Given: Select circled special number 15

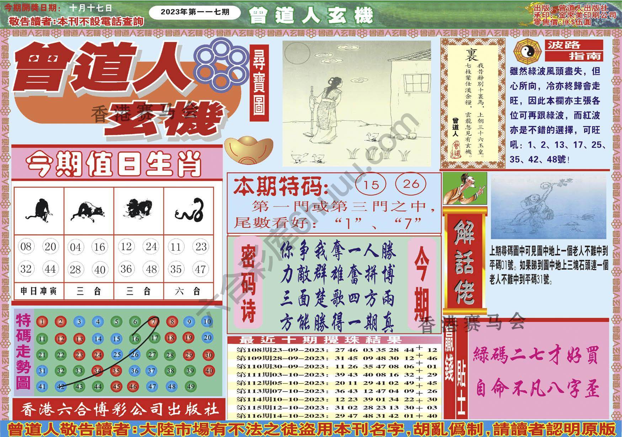Looking at the screenshot, I should tap(371, 185).
